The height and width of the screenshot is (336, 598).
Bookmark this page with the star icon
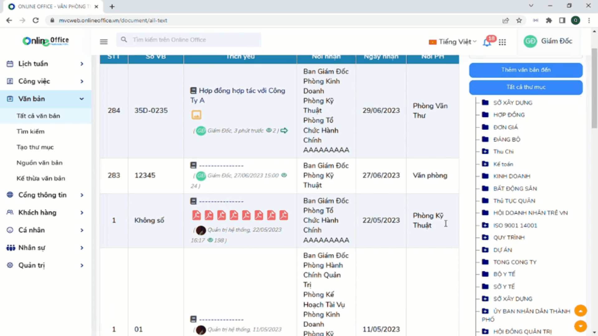pos(519,21)
